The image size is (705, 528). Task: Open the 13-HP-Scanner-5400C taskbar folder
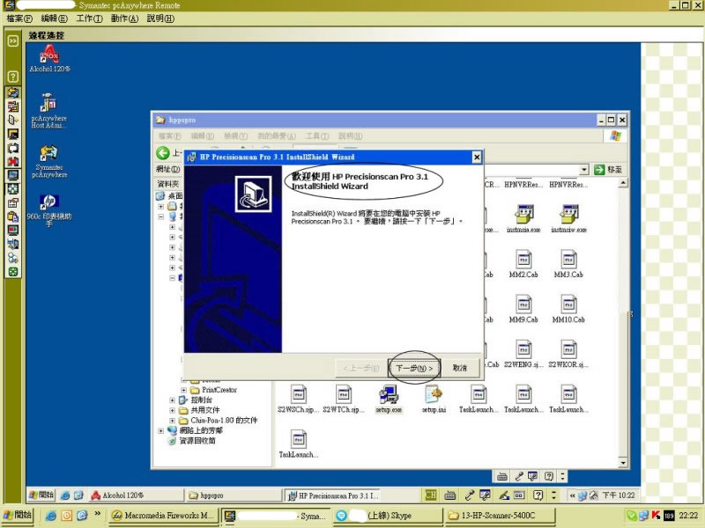[499, 516]
